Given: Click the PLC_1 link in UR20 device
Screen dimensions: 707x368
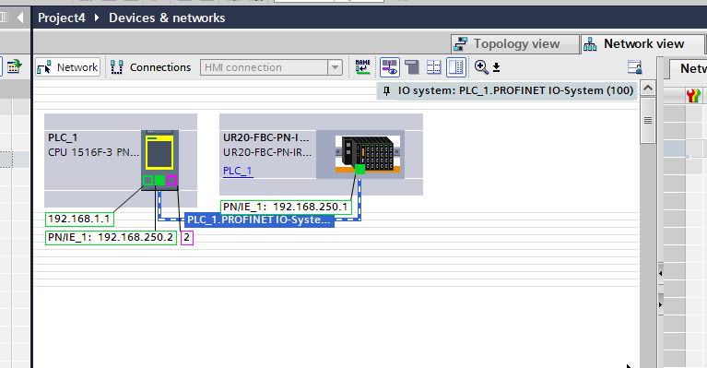Looking at the screenshot, I should [x=238, y=171].
